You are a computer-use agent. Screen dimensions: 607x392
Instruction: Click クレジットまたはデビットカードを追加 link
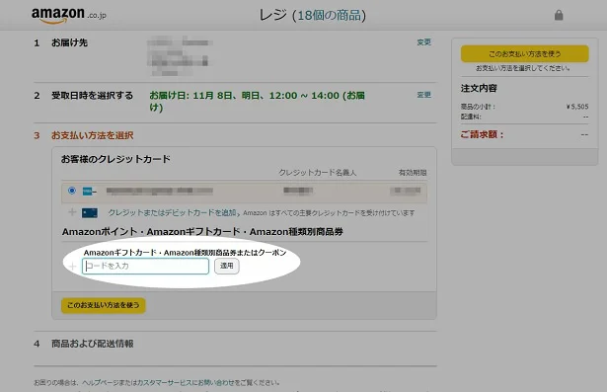(173, 212)
